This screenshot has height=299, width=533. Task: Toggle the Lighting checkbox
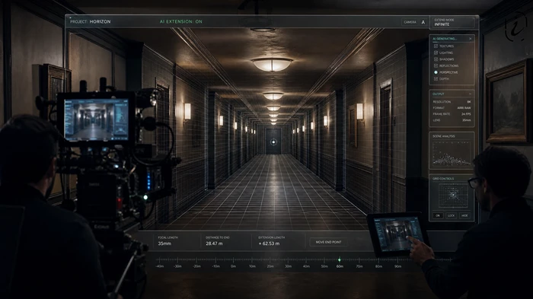[x=436, y=52]
